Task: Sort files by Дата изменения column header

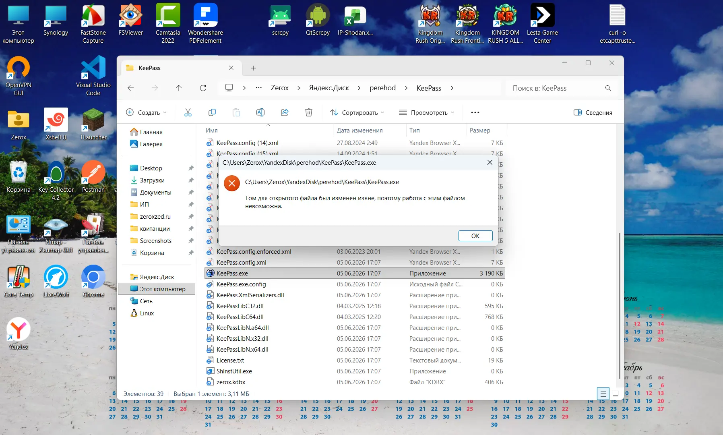Action: tap(370, 130)
